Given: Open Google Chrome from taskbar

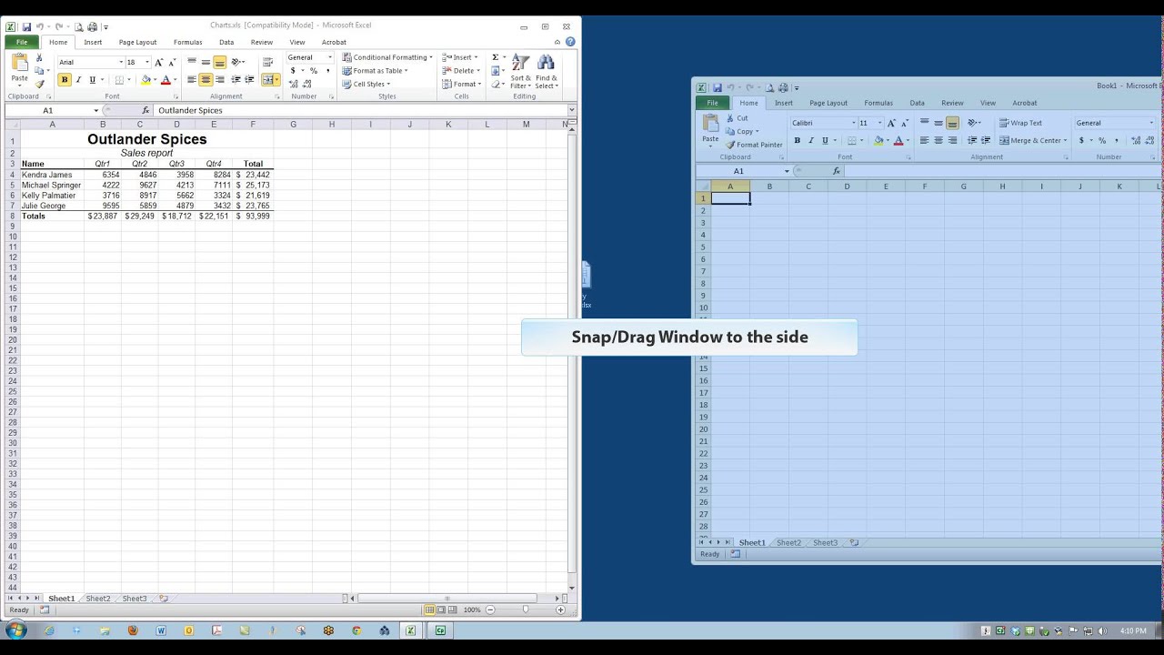Looking at the screenshot, I should (x=356, y=630).
